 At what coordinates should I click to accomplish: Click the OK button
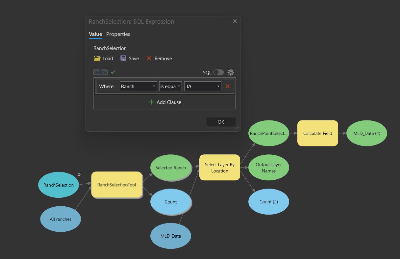221,122
